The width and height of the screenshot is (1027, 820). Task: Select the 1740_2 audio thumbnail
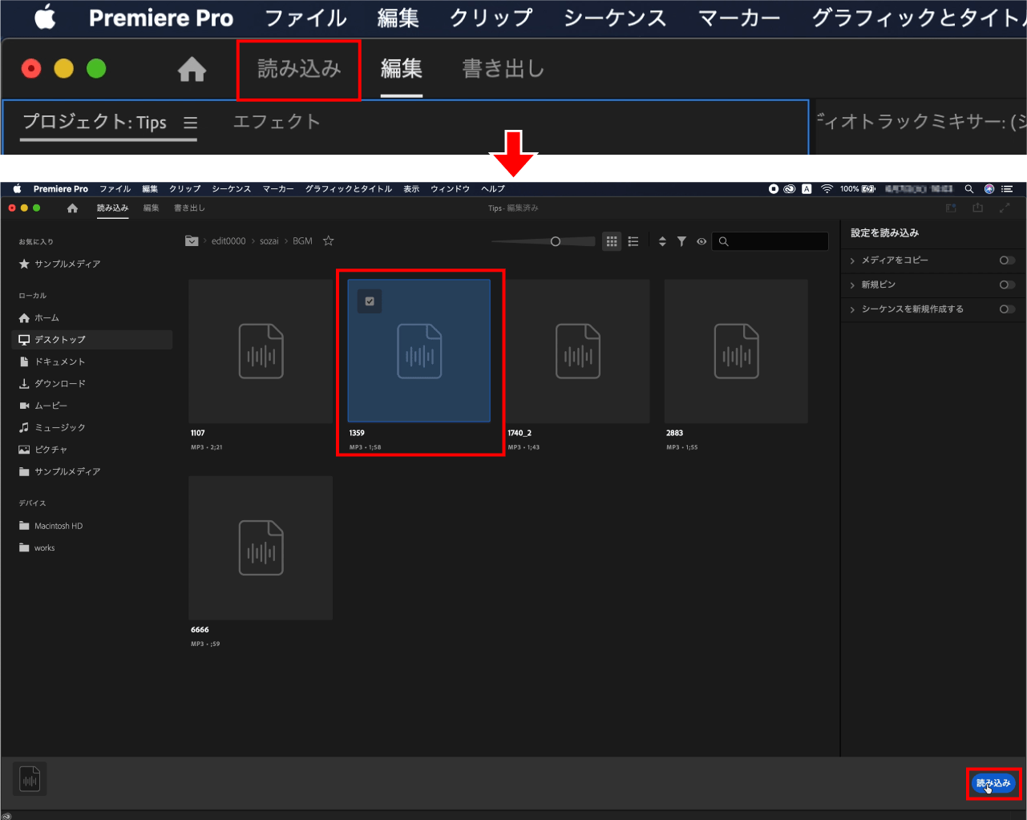pyautogui.click(x=578, y=351)
